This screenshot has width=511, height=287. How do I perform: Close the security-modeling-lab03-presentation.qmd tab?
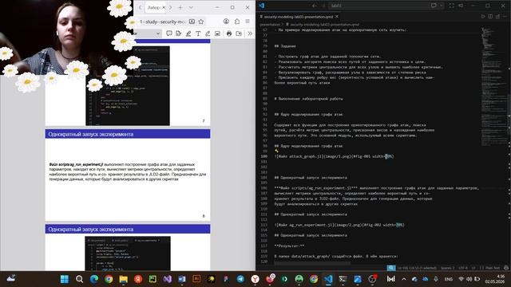point(337,16)
